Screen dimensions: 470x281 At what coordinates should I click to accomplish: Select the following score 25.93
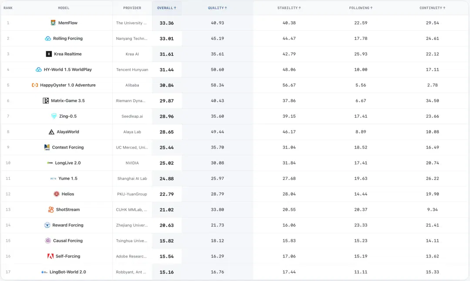361,54
